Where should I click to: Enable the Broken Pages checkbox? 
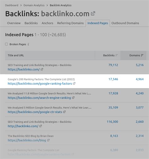(7, 44)
